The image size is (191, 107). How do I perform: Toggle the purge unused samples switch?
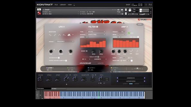pos(66,61)
